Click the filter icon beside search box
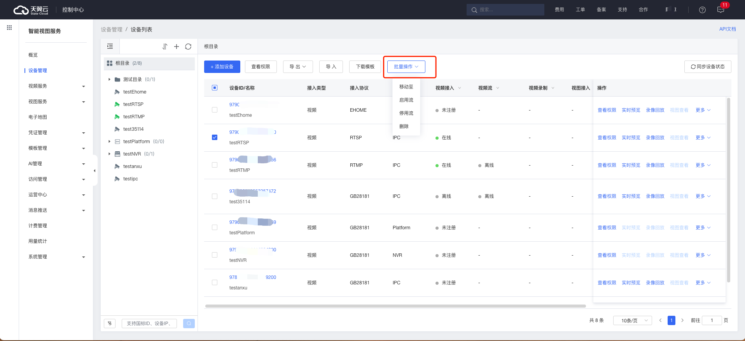The width and height of the screenshot is (745, 341). (110, 323)
